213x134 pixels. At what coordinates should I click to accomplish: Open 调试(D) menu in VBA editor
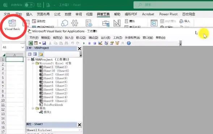93,38
